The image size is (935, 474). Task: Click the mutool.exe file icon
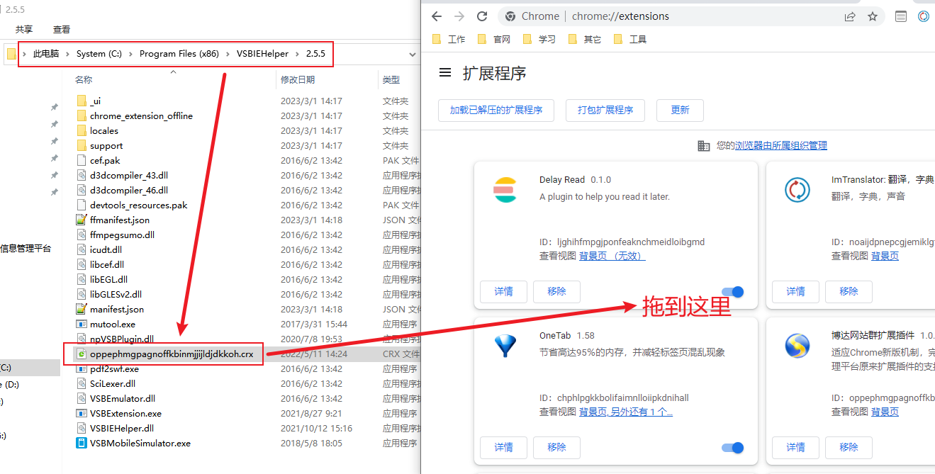[x=82, y=325]
